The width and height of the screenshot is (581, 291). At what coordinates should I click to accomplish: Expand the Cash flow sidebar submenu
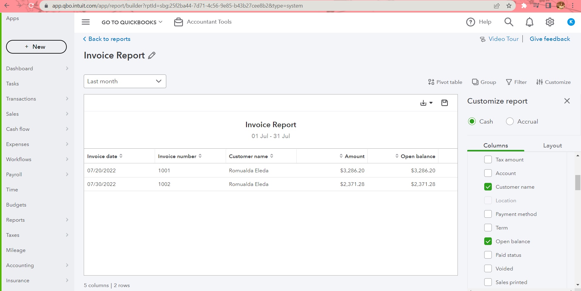tap(67, 129)
